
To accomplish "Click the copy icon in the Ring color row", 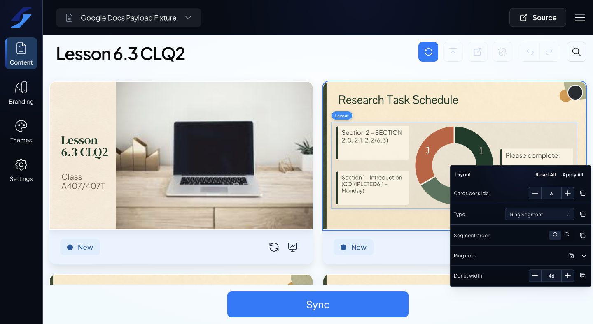I will pos(571,256).
